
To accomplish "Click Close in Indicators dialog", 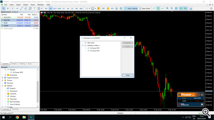I will tap(128, 75).
